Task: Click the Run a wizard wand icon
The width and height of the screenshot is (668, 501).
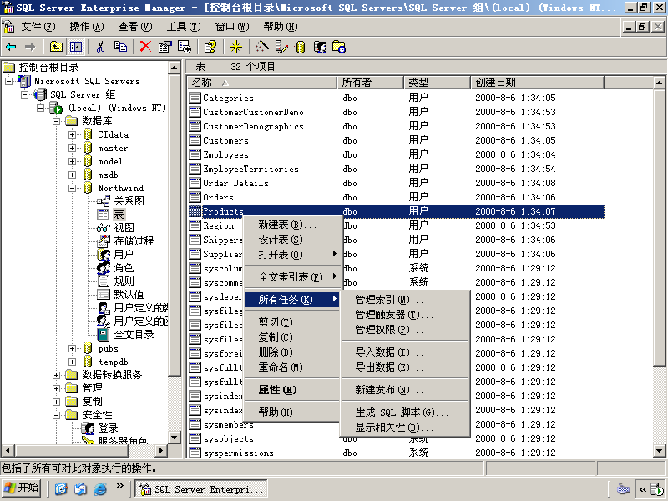Action: coord(261,47)
